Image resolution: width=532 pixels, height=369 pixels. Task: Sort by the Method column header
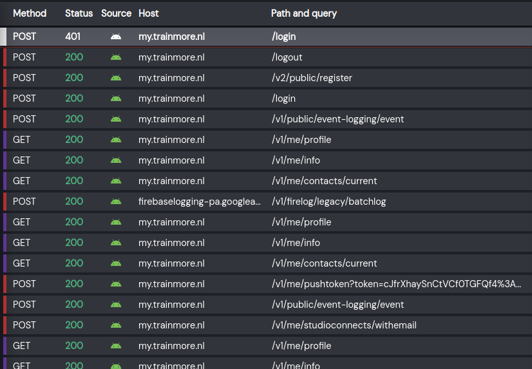tap(30, 13)
